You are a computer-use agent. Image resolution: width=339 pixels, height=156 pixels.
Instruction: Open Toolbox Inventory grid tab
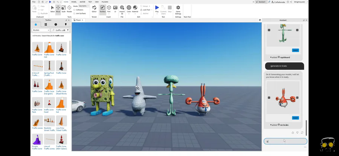(46, 24)
